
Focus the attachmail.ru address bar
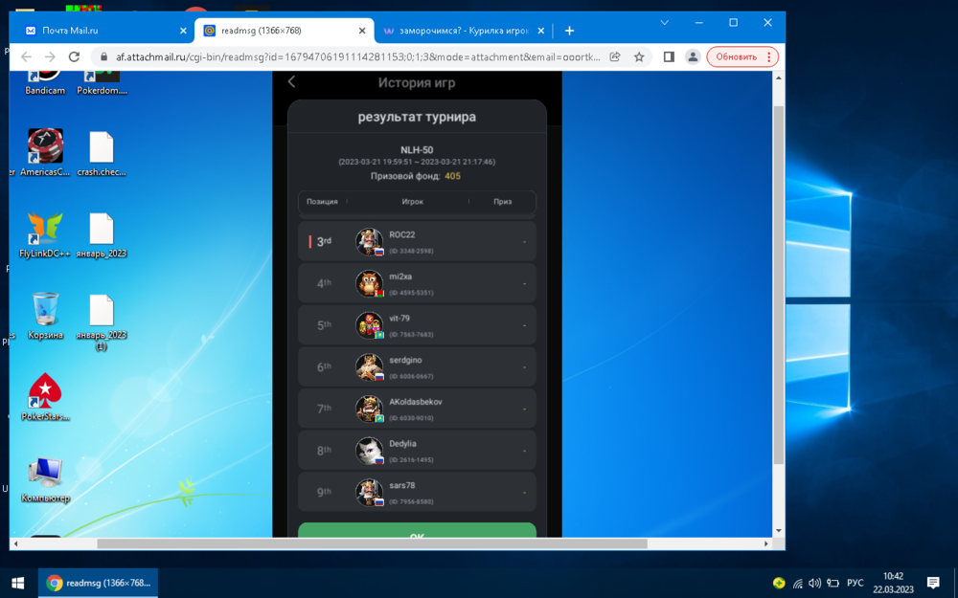click(354, 57)
